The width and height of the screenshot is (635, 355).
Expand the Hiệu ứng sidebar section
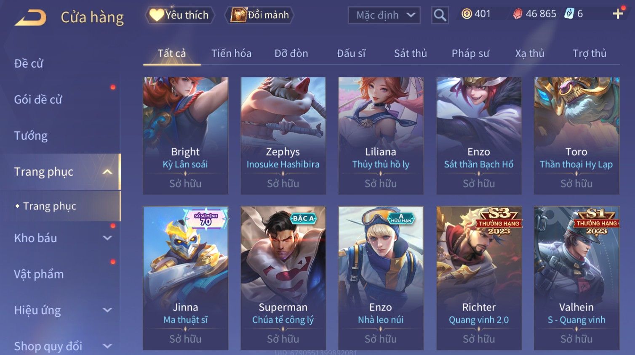coord(107,310)
